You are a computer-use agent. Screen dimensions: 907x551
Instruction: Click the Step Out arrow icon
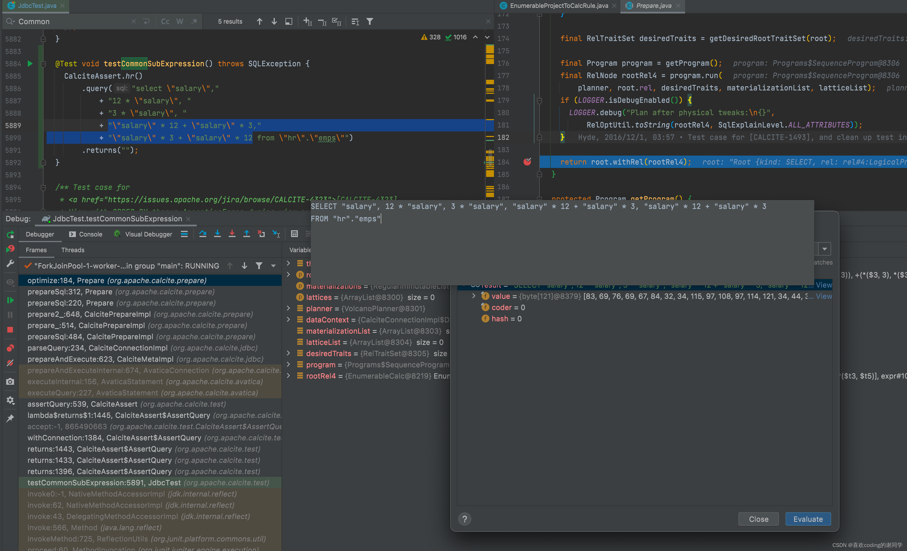point(247,234)
